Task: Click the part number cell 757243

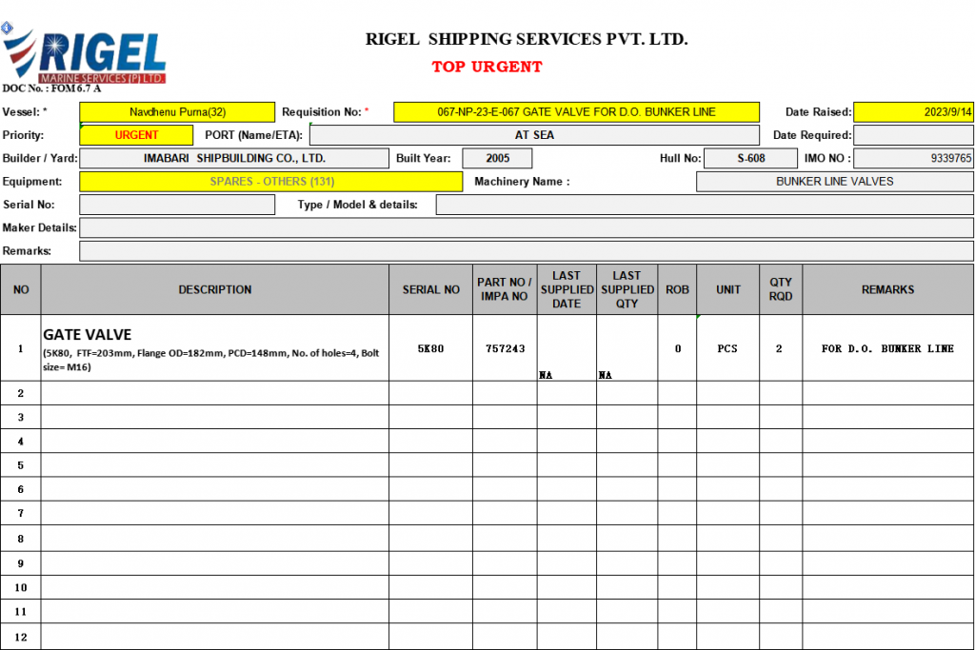Action: pyautogui.click(x=505, y=349)
